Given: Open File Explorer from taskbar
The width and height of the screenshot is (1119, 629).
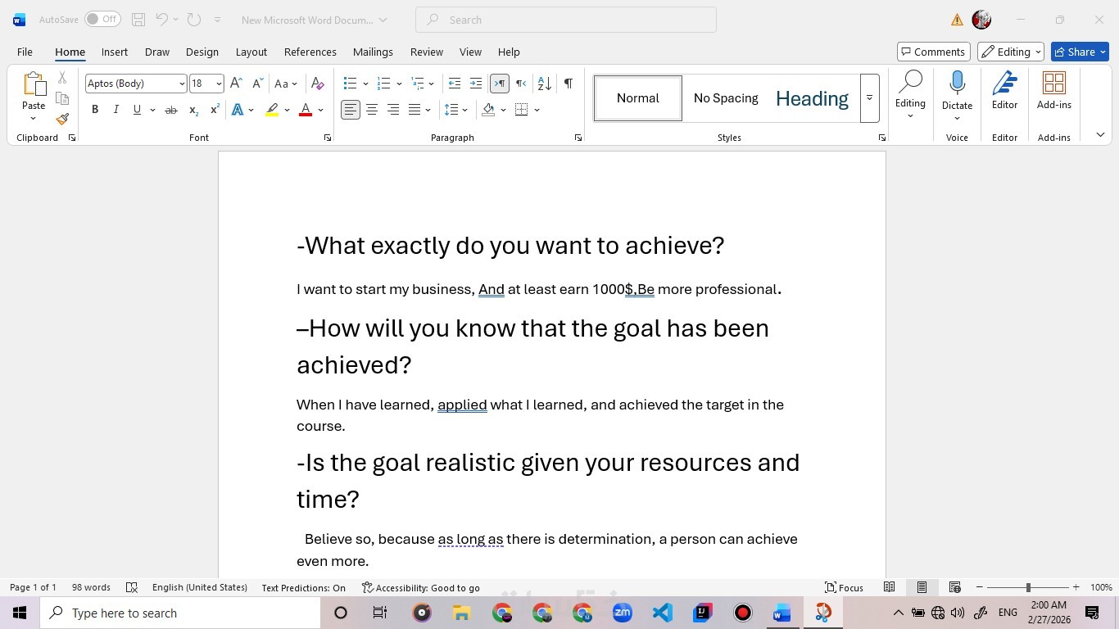Looking at the screenshot, I should coord(461,613).
